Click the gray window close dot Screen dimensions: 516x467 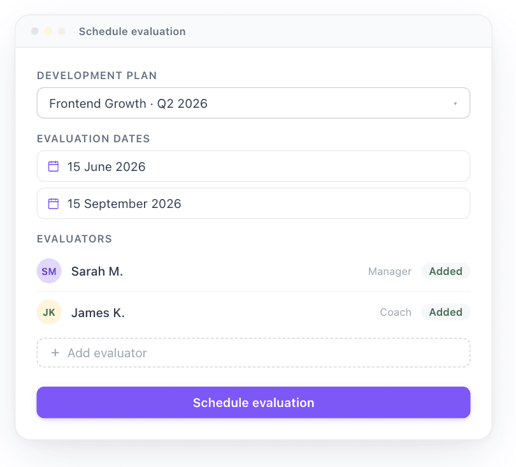pyautogui.click(x=35, y=31)
